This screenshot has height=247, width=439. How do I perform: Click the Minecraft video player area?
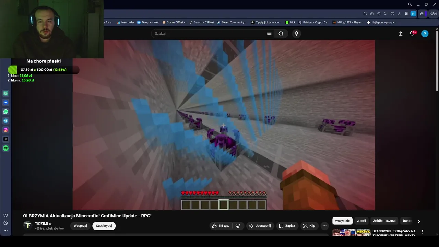point(224,125)
